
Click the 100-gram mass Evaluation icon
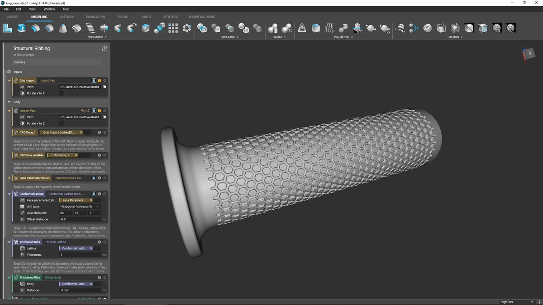[x=302, y=28]
